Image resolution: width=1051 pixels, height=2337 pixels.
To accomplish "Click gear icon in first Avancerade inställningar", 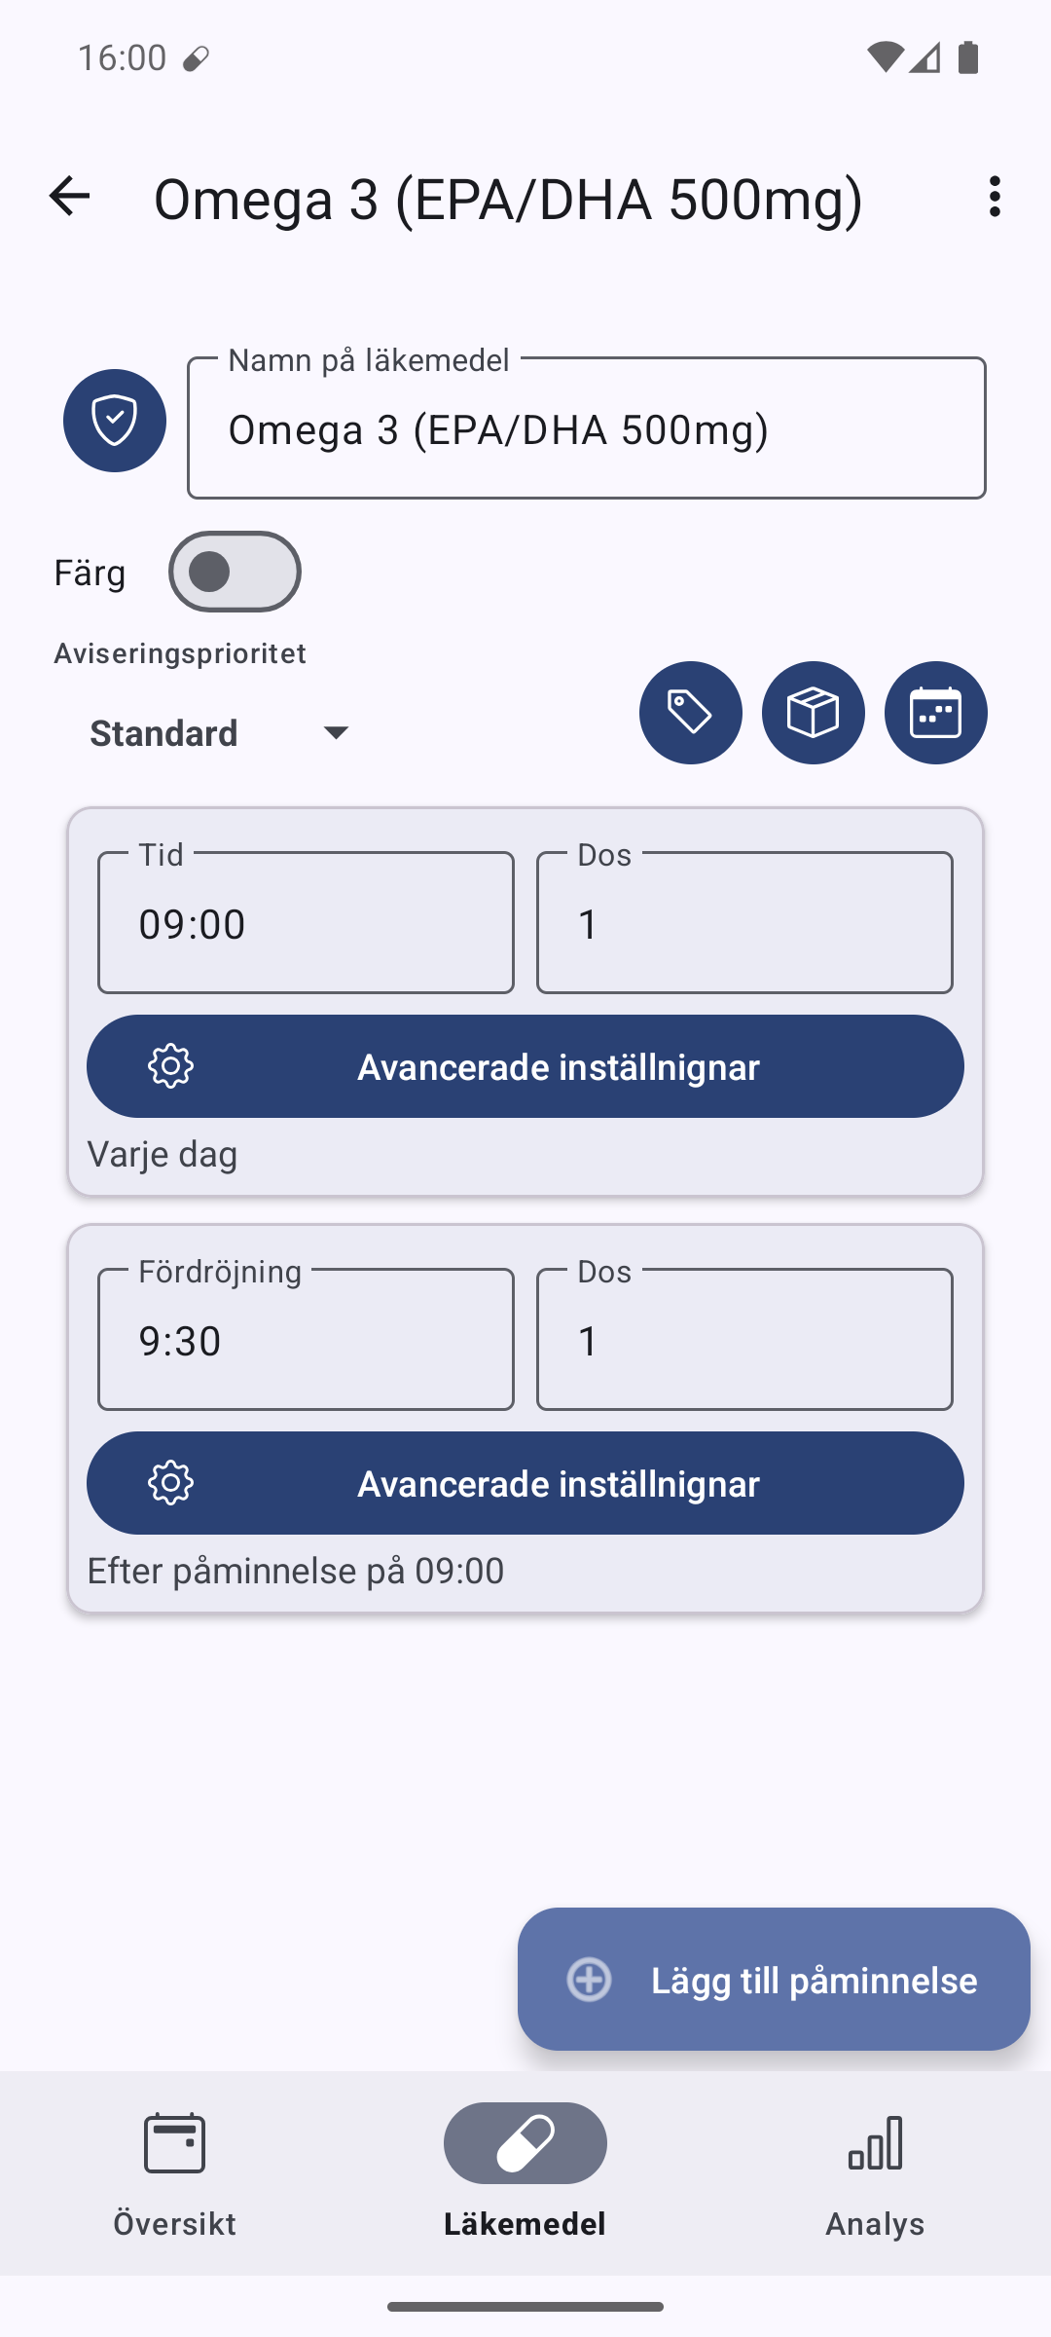I will coord(171,1066).
